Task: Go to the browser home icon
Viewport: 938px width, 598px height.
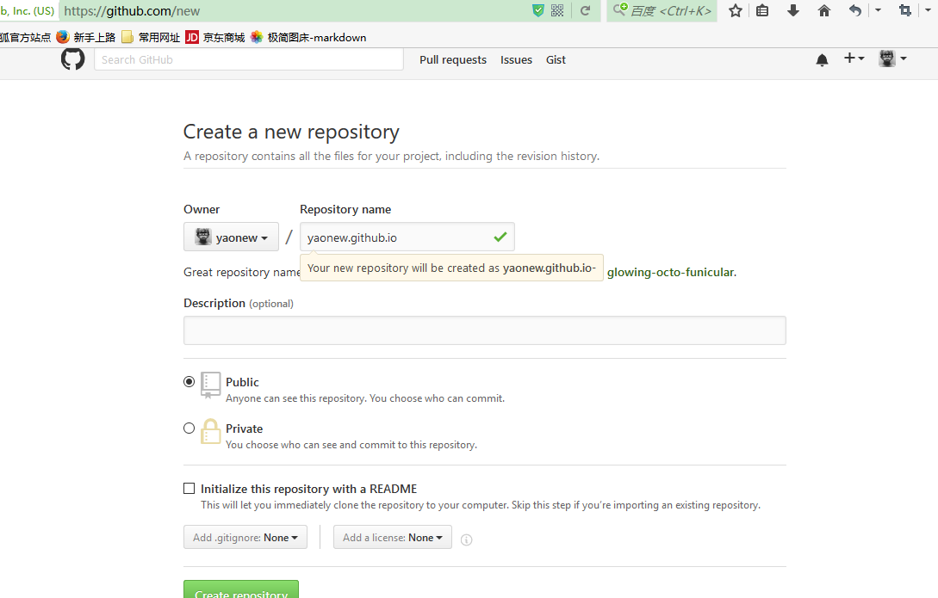Action: (824, 10)
